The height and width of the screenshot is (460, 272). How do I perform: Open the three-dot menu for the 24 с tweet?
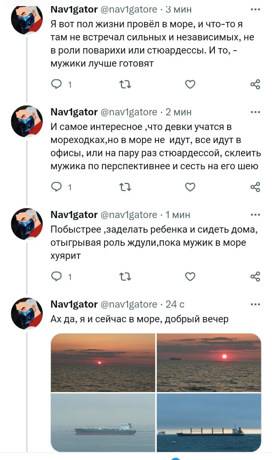255,304
